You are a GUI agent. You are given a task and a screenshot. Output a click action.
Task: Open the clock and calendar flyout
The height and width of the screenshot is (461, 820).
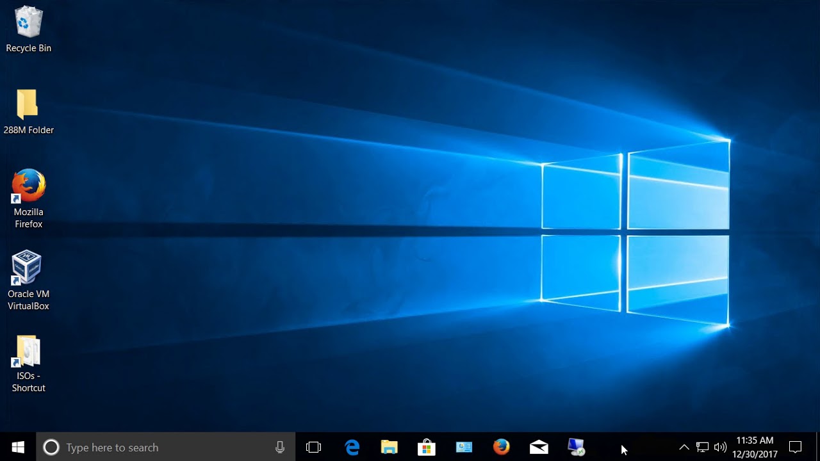(x=755, y=446)
